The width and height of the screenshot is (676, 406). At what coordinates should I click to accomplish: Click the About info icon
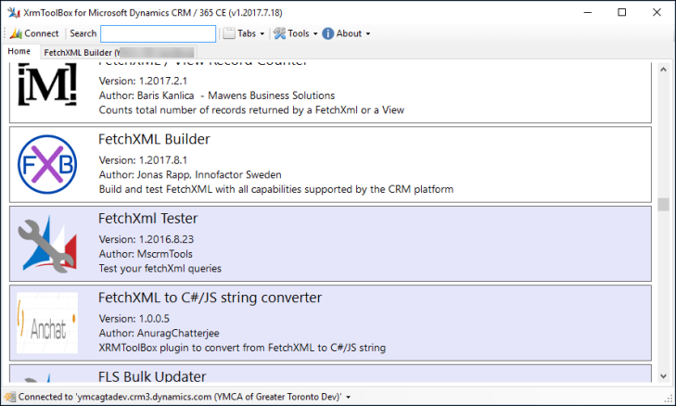pyautogui.click(x=327, y=33)
